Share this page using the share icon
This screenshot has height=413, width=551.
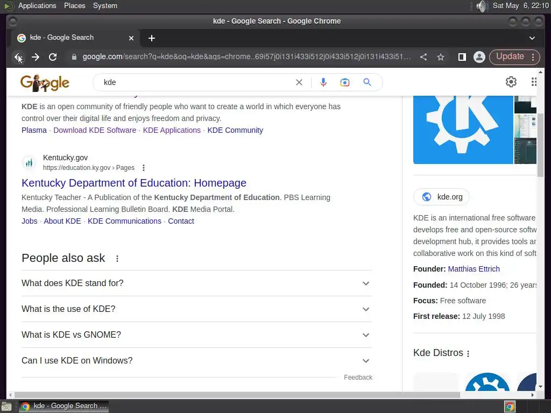point(423,57)
